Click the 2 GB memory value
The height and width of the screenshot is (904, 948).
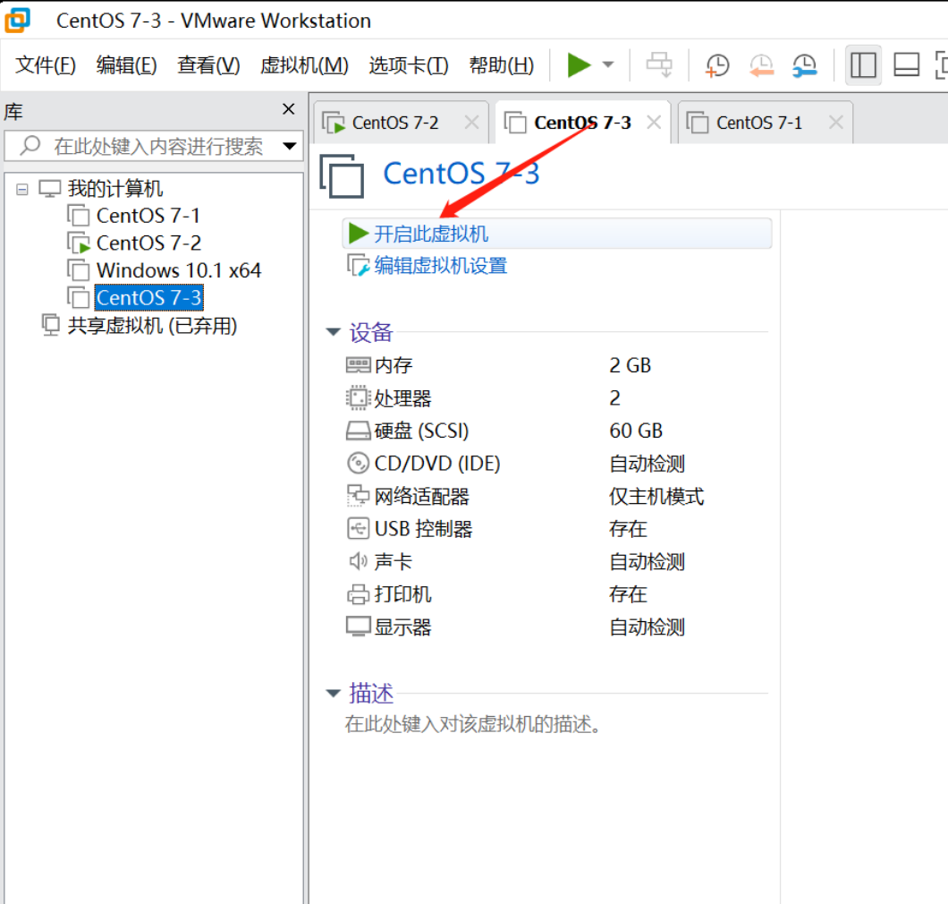(630, 365)
